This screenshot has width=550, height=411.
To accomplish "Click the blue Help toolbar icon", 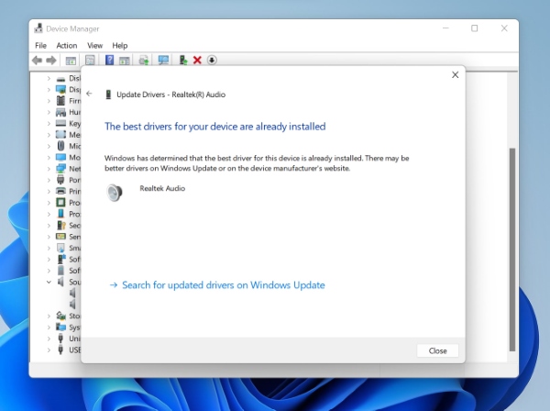I will click(109, 60).
